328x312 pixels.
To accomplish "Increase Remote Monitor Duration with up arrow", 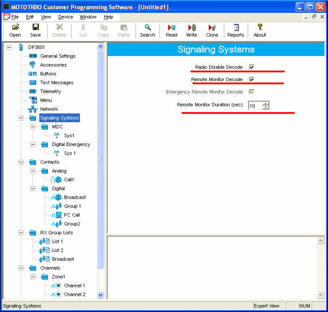I will click(x=266, y=103).
